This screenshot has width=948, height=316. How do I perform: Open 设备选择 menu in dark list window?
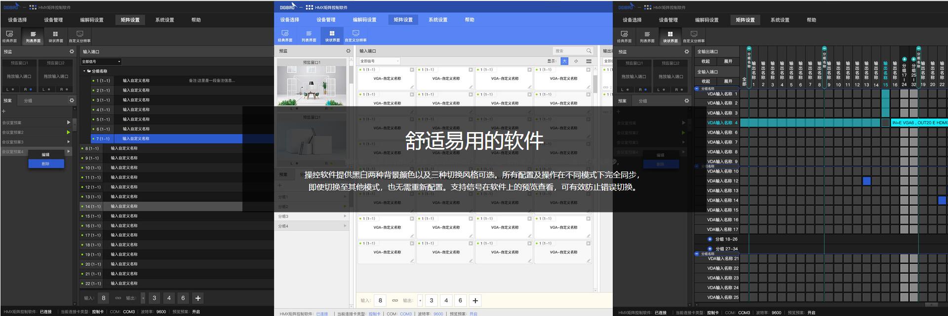tap(17, 20)
